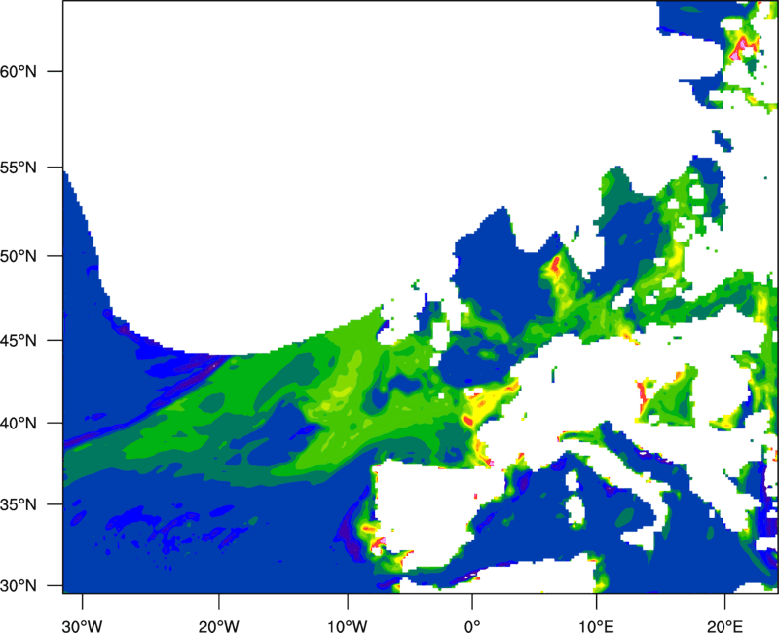Viewport: 779px width, 633px height.
Task: Click the 20°W longitude label
Action: 218,626
